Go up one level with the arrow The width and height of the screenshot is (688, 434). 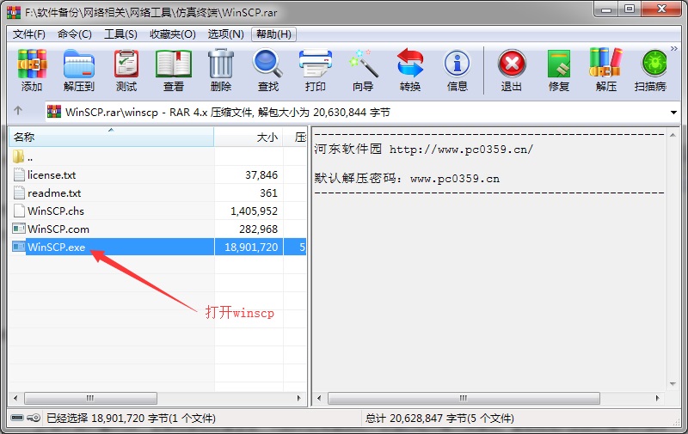click(18, 111)
